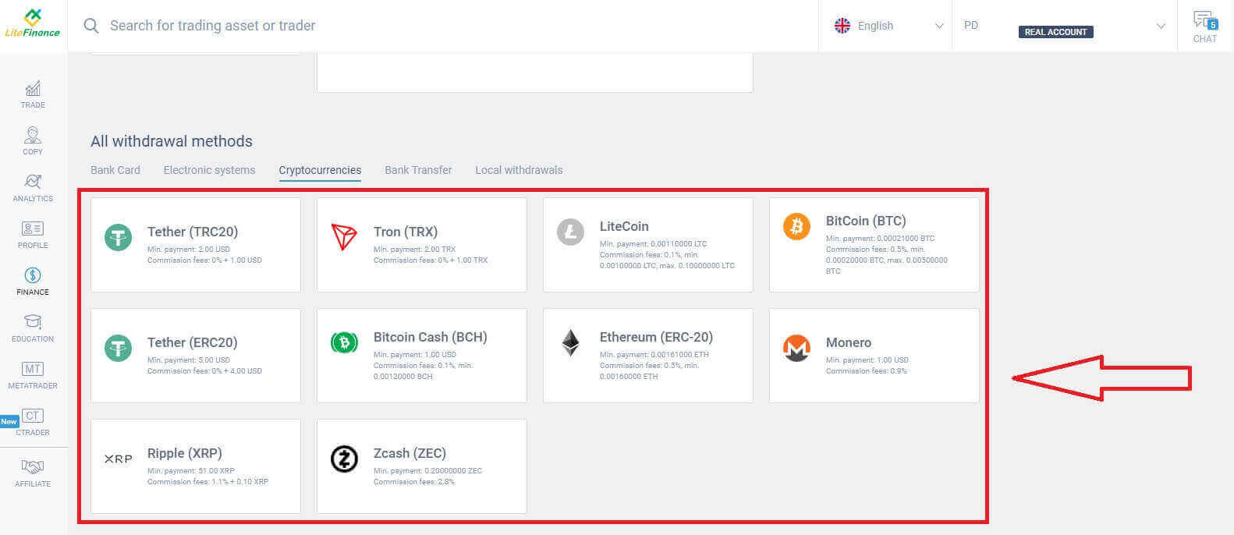Click Ripple min payment 51.00 XRP text
This screenshot has width=1234, height=535.
click(191, 471)
